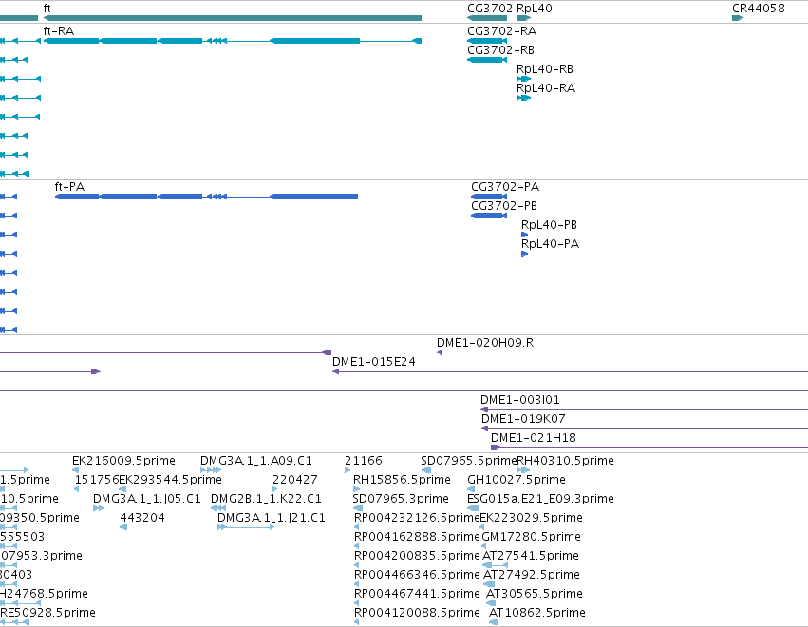Select the purple DME1-015E24 clone line
This screenshot has width=808, height=627.
(x=570, y=371)
